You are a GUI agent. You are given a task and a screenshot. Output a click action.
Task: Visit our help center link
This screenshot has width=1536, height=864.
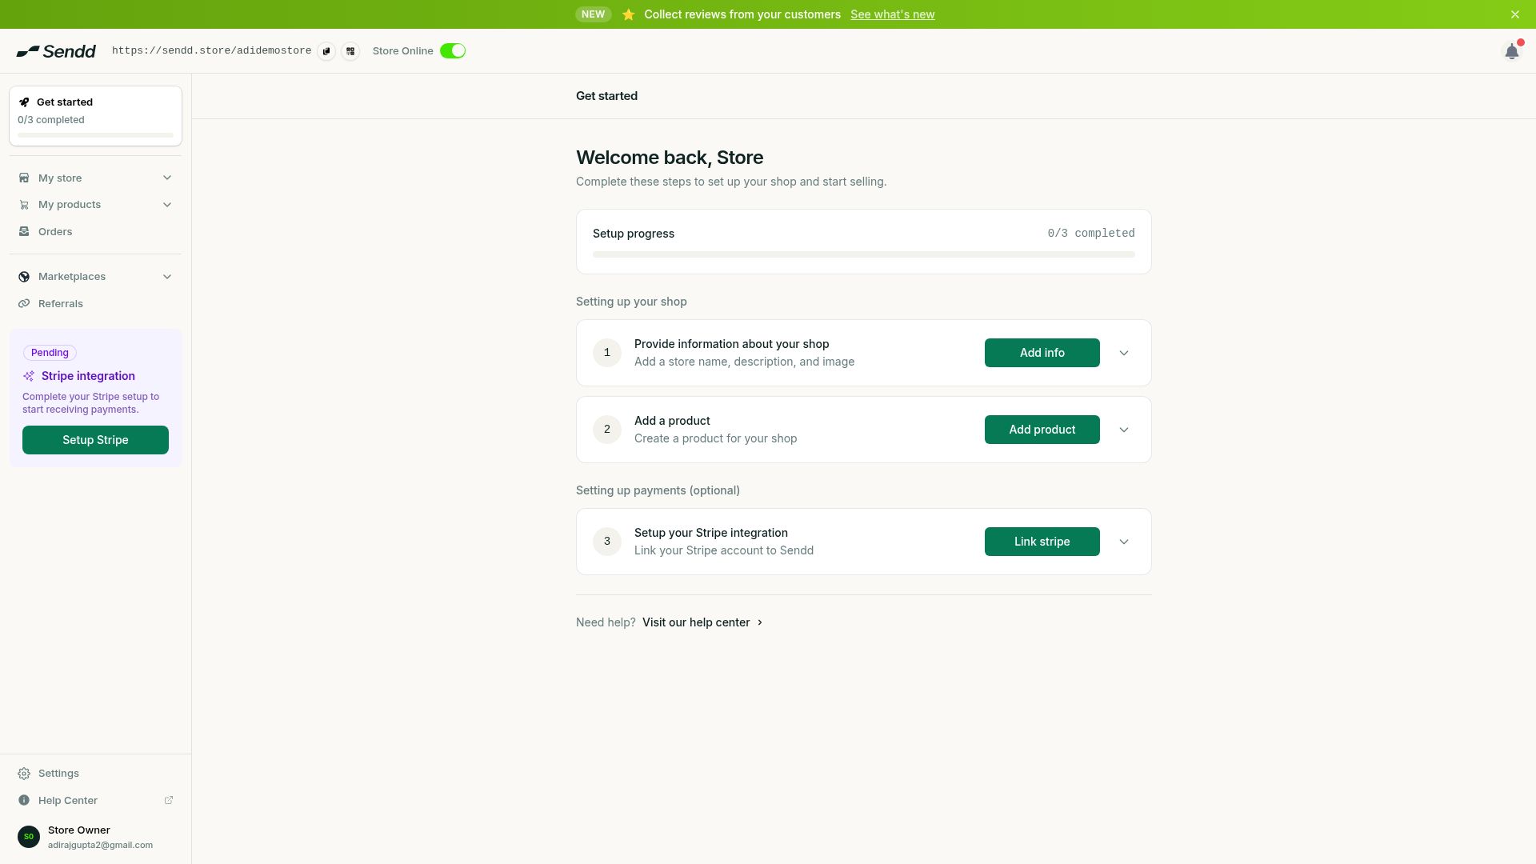(x=696, y=622)
